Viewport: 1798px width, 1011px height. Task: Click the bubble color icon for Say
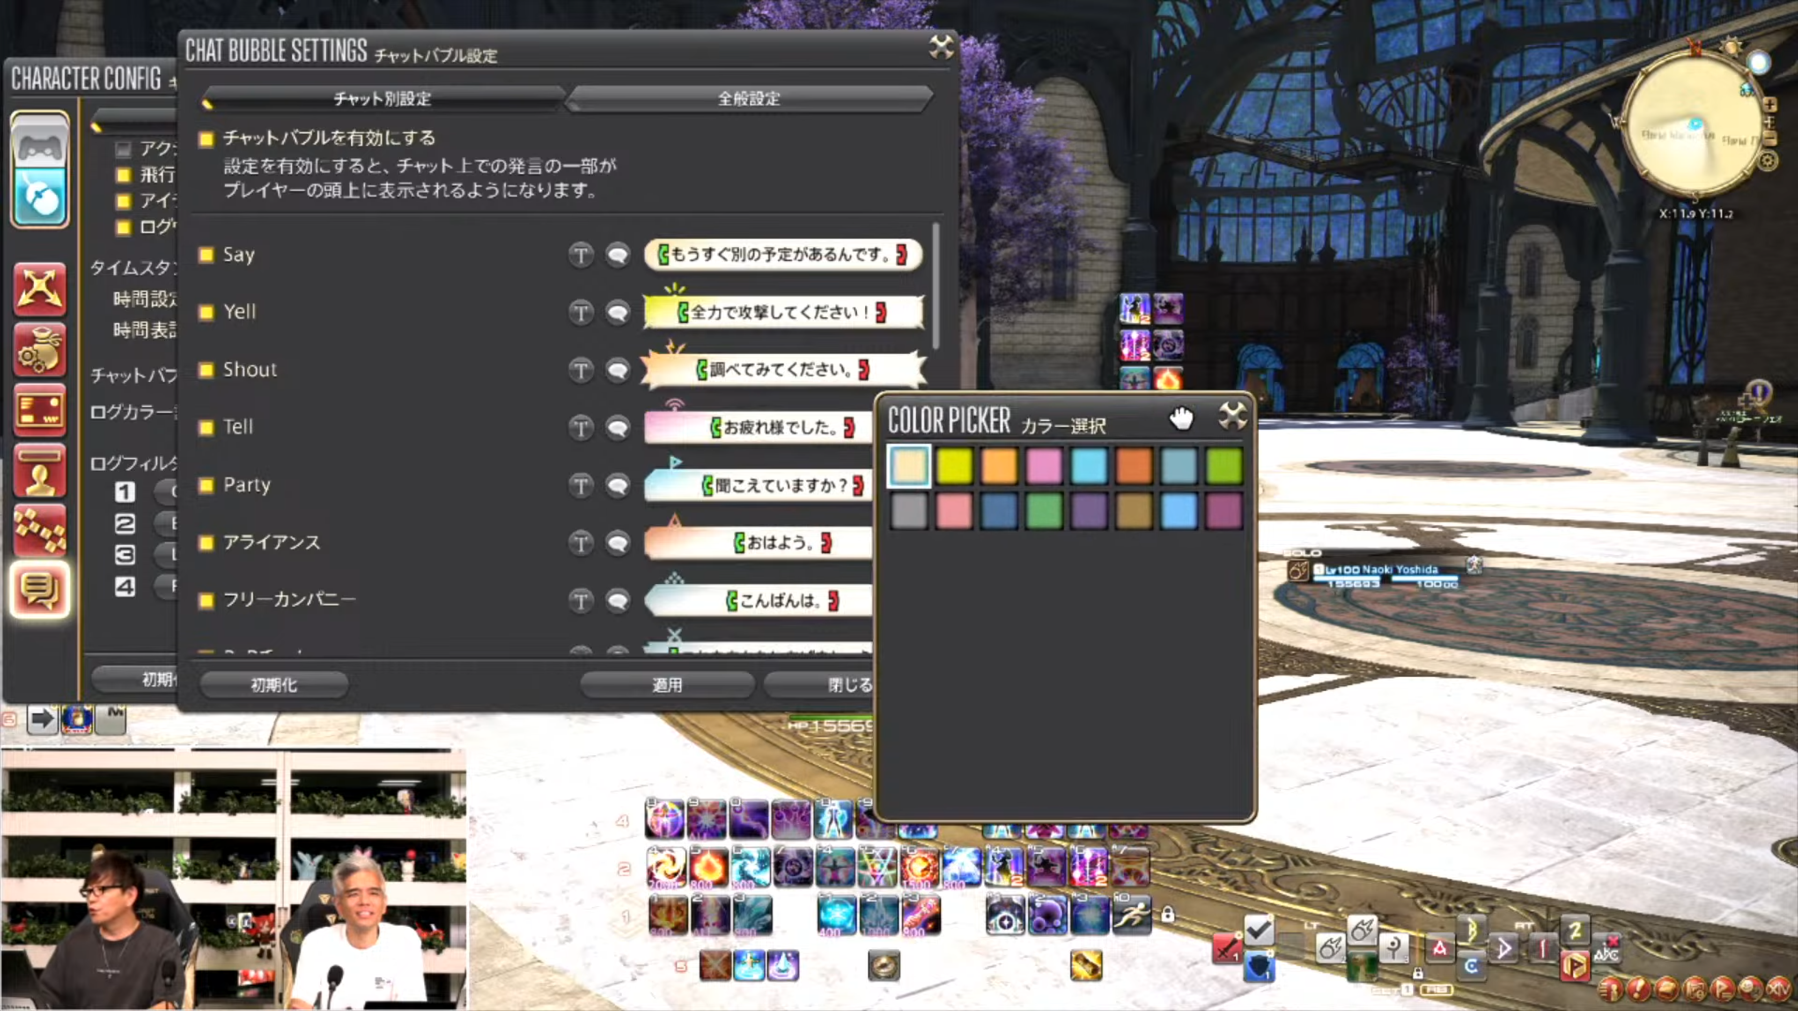click(618, 255)
